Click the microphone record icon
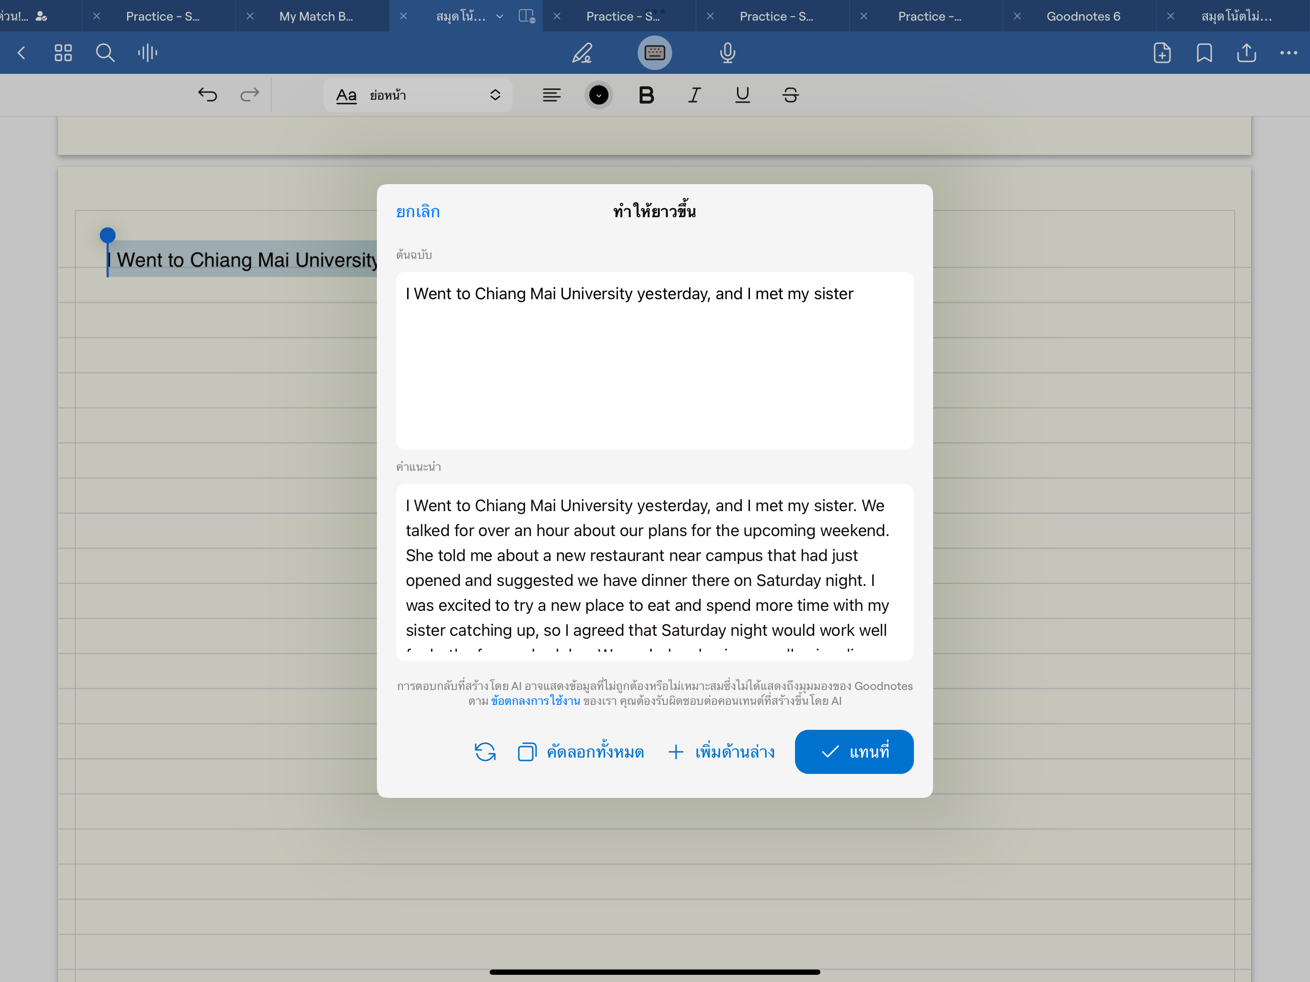This screenshot has width=1310, height=982. click(x=727, y=53)
